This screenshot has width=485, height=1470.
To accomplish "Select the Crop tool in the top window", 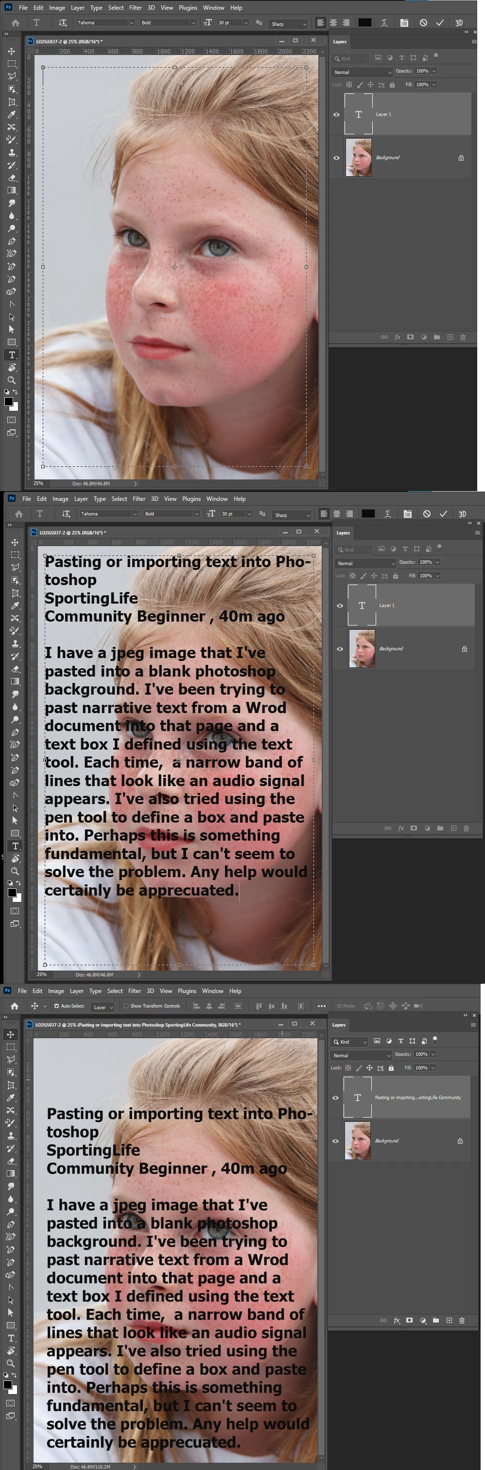I will coord(11,102).
